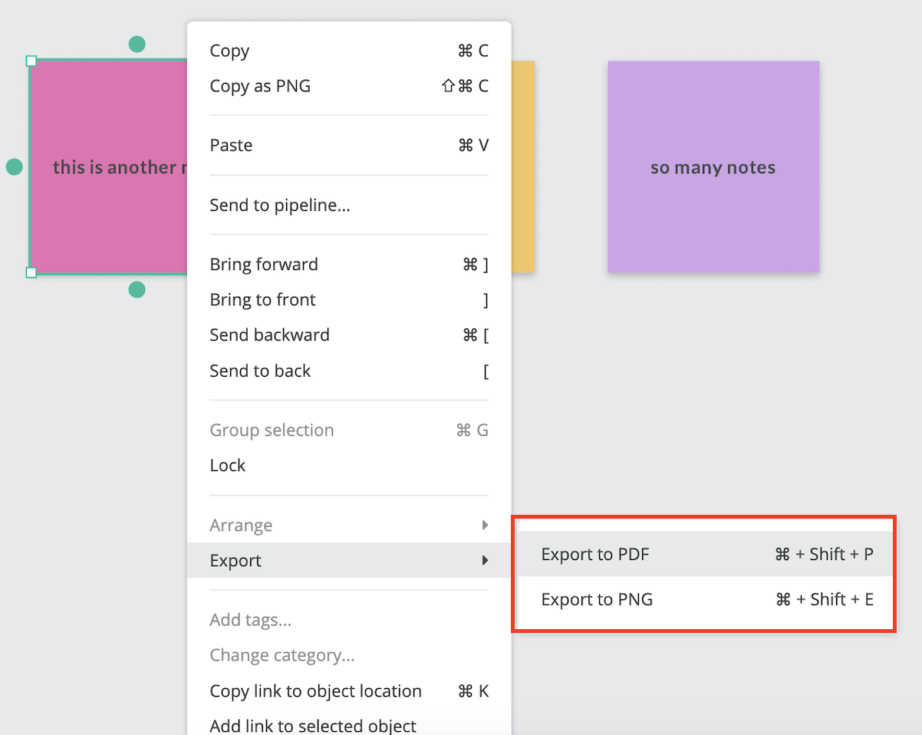922x735 pixels.
Task: Select Add link to selected object
Action: 349,725
